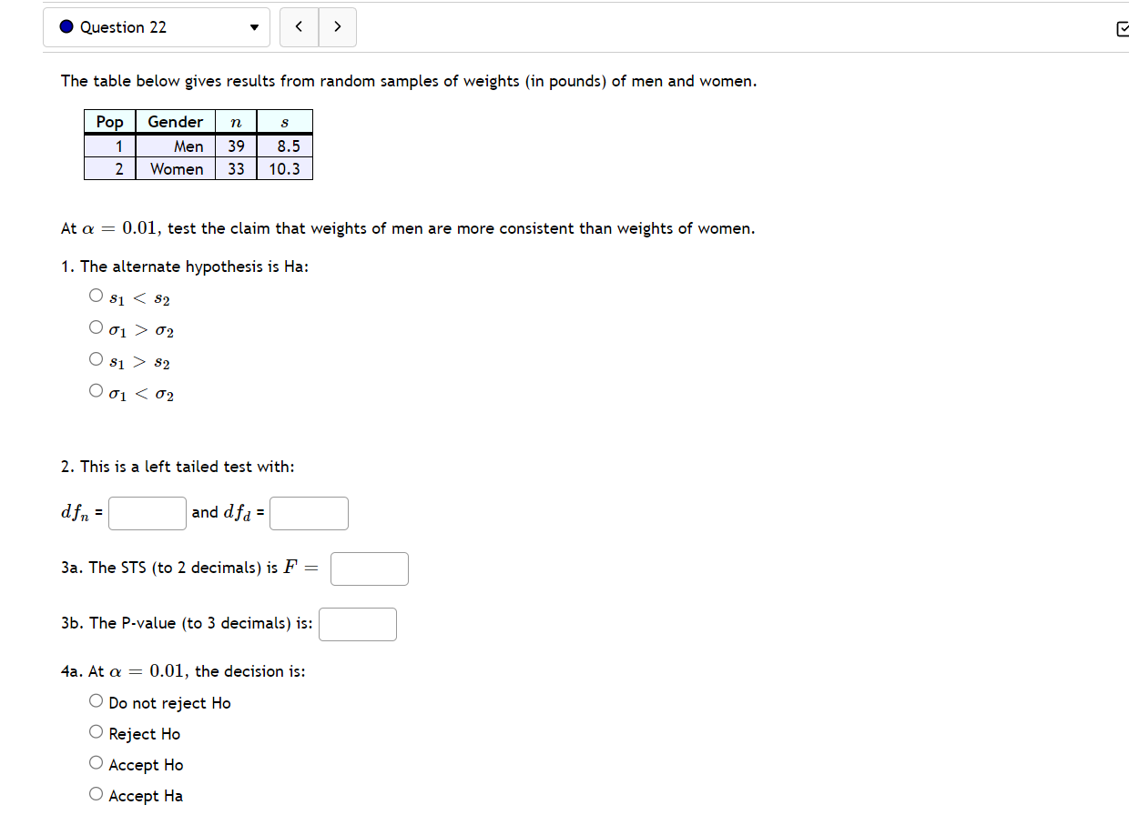
Task: Click the df denominator input box
Action: [310, 513]
